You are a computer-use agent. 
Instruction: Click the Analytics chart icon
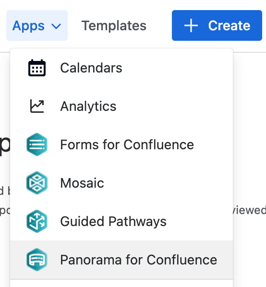(37, 106)
